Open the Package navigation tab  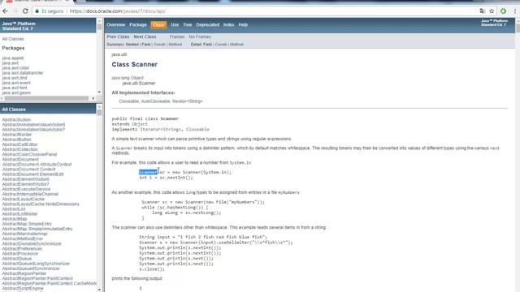pos(138,25)
